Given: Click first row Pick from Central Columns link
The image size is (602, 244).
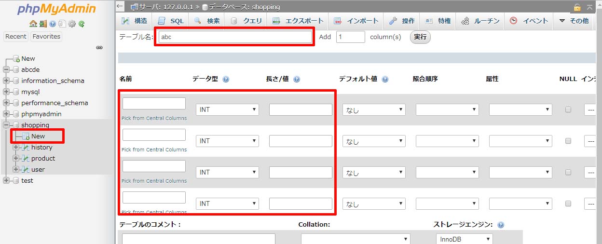Looking at the screenshot, I should (154, 118).
